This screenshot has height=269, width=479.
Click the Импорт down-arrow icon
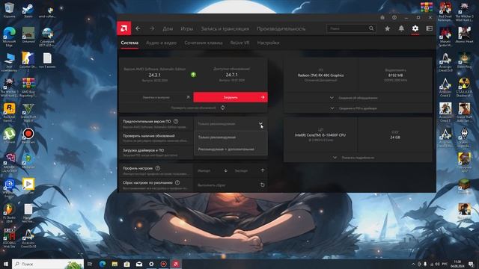[225, 170]
